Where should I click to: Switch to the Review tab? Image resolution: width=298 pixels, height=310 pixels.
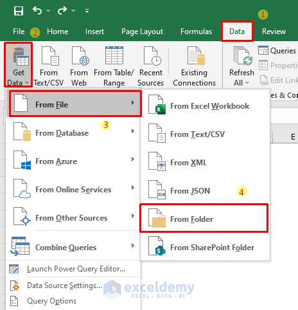point(274,32)
